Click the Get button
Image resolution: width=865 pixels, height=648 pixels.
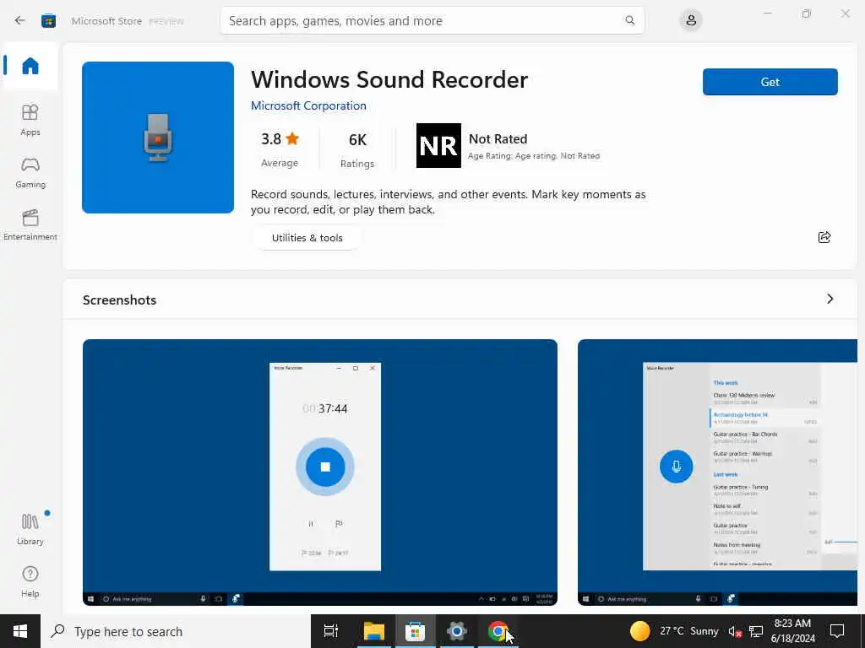[770, 82]
